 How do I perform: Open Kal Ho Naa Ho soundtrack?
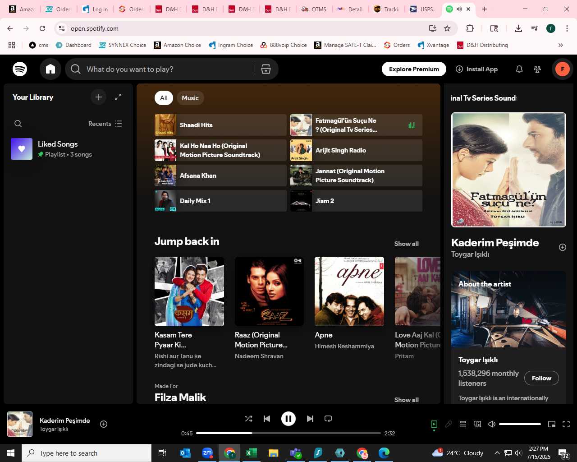pos(220,150)
